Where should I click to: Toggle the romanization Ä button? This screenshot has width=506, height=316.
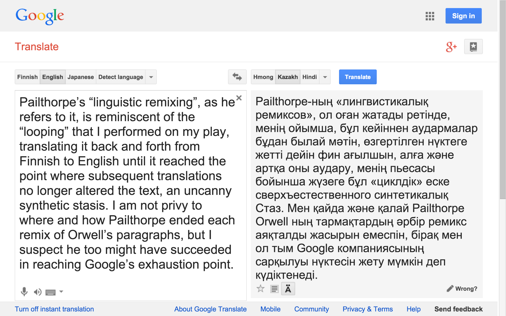tap(288, 289)
